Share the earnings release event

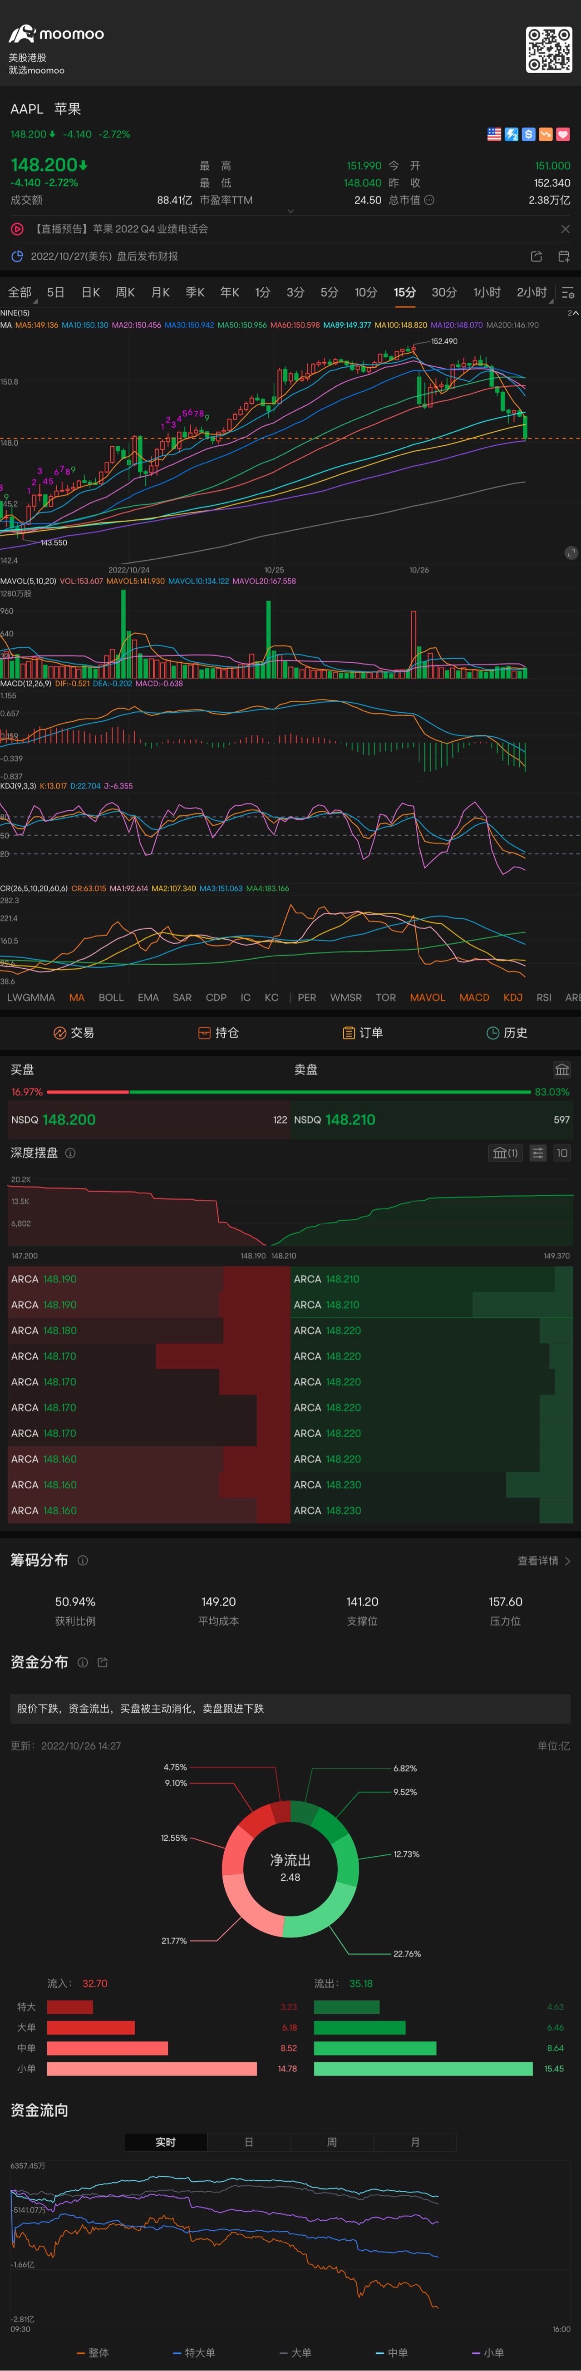536,257
